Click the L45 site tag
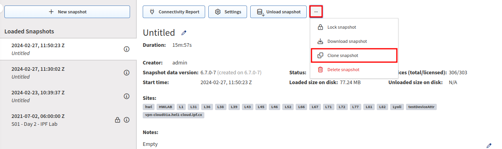 [261, 107]
